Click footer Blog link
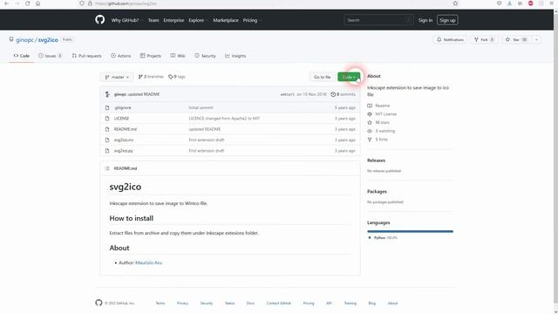The image size is (558, 314). pos(372,304)
